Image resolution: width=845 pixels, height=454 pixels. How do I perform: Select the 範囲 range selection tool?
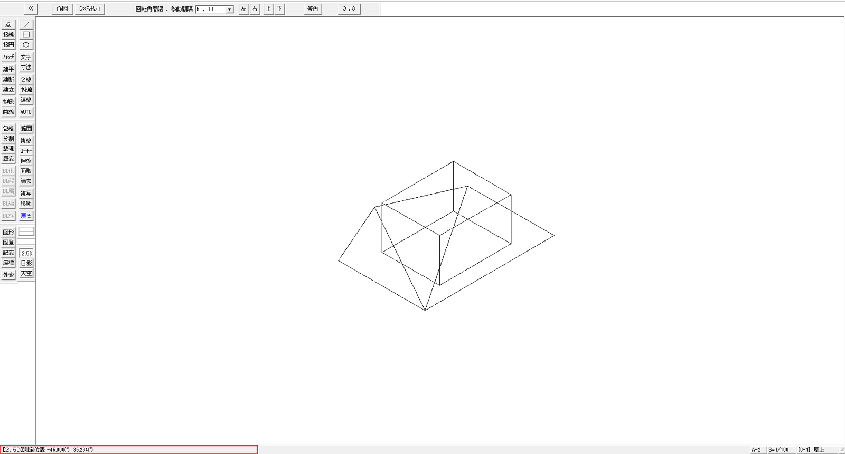(x=26, y=129)
